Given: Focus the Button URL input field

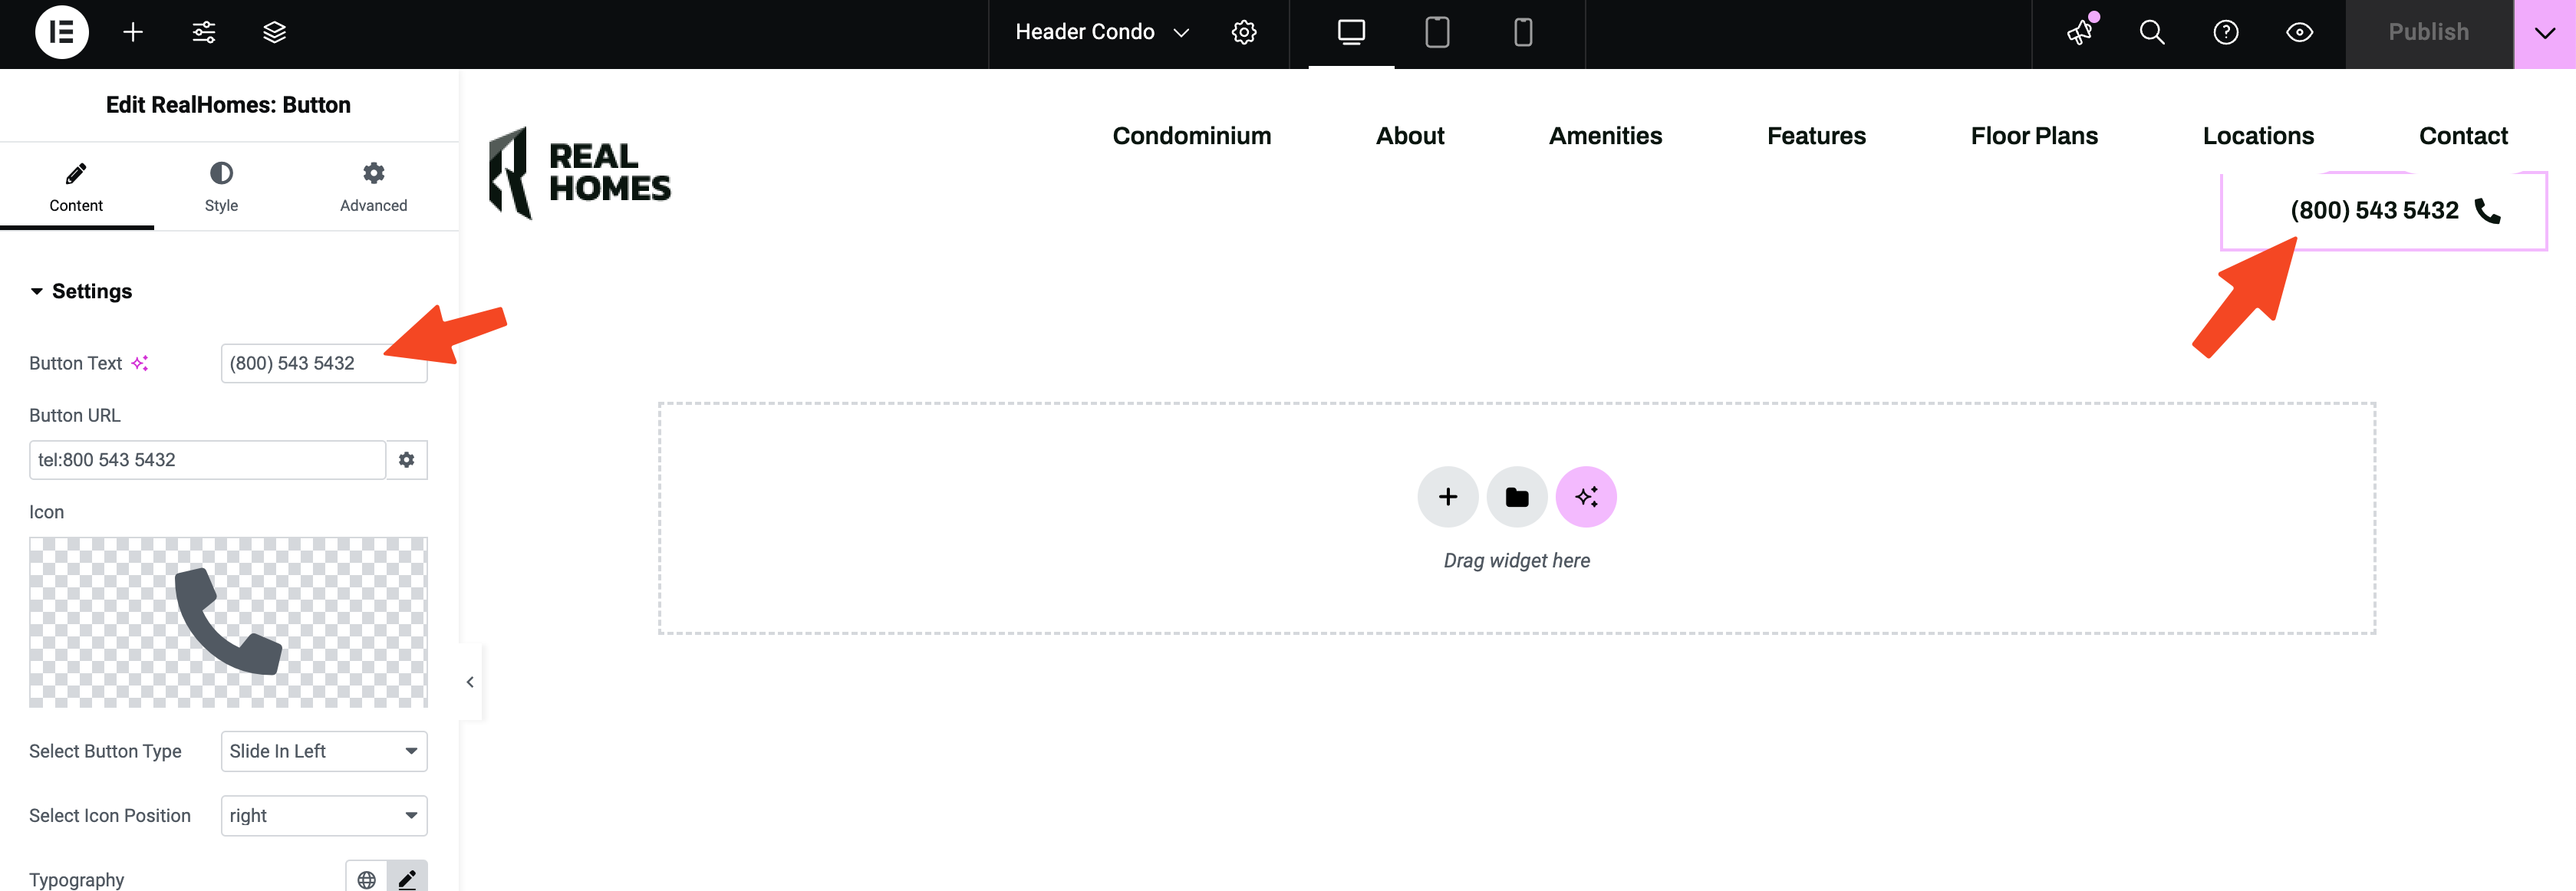Looking at the screenshot, I should pyautogui.click(x=207, y=460).
